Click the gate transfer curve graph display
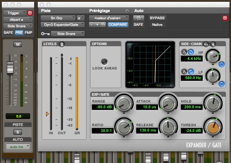Screen dimensions: 231x163 tap(150, 65)
